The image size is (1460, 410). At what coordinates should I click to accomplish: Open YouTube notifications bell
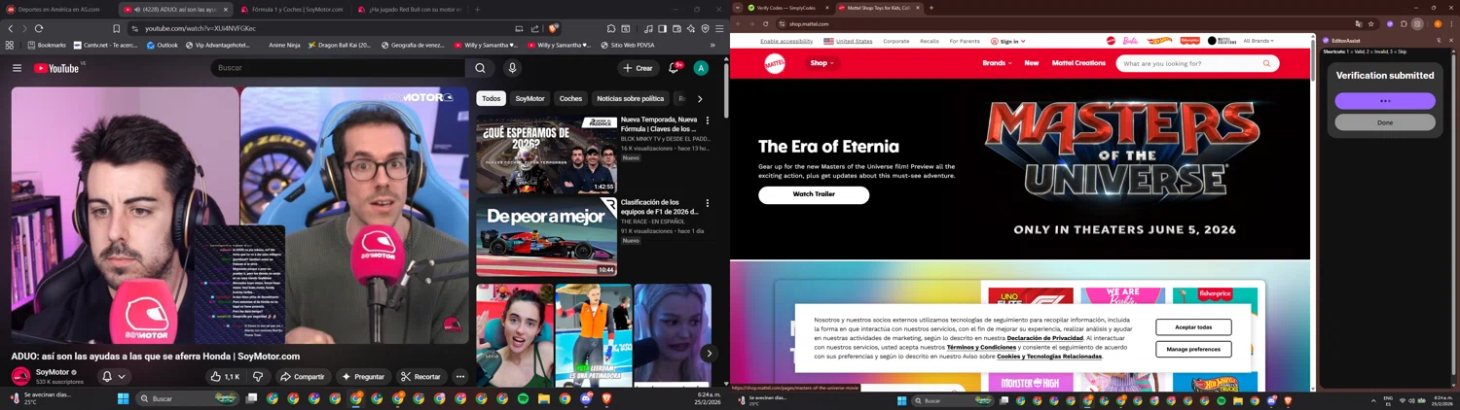point(674,68)
